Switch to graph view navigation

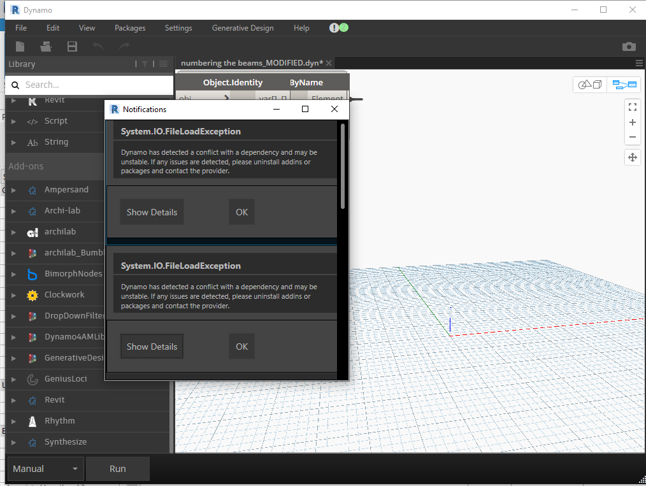pyautogui.click(x=624, y=85)
